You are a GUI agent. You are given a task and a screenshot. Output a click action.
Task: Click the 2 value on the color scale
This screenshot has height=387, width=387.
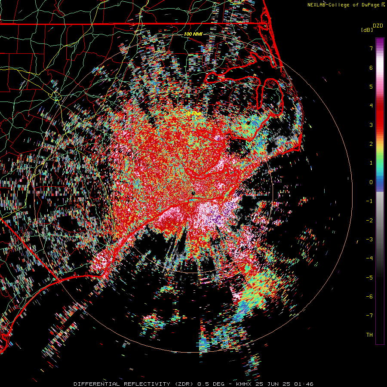click(371, 144)
